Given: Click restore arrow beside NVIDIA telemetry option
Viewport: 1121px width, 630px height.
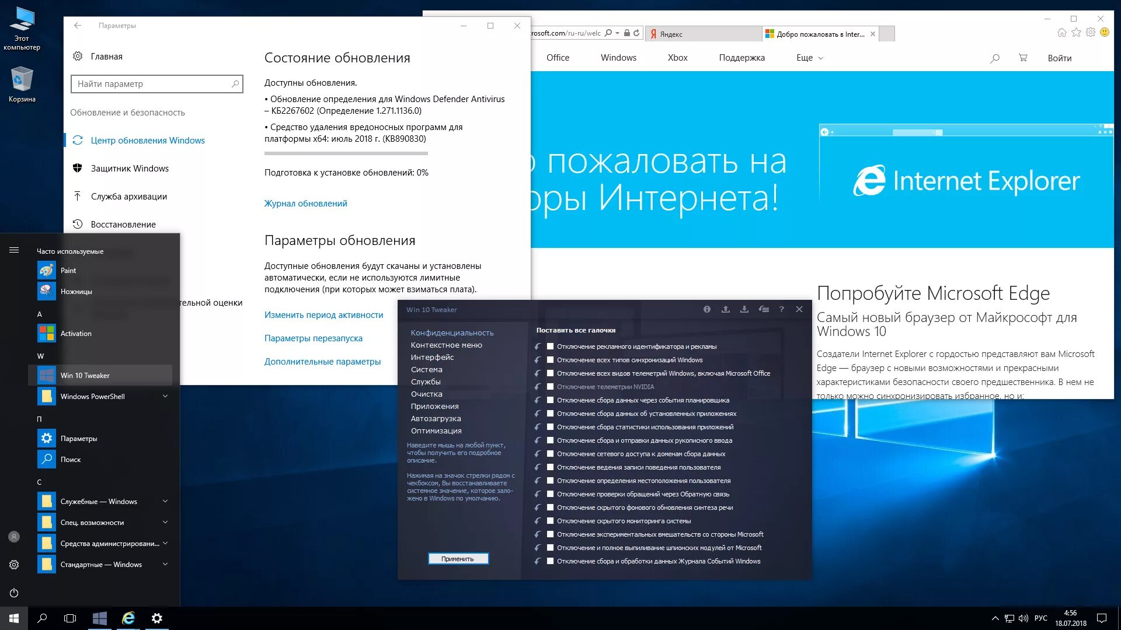Looking at the screenshot, I should (x=538, y=387).
